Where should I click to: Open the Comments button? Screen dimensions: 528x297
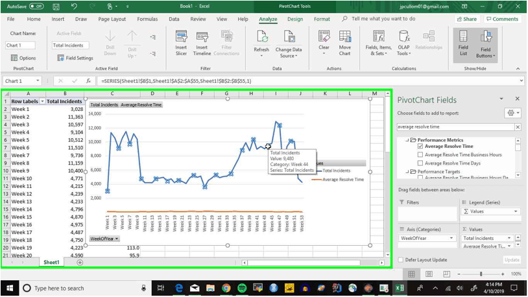[503, 19]
